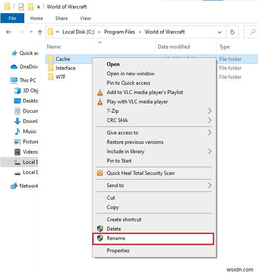This screenshot has height=274, width=258.
Task: Click the Quick access star icon
Action: (14, 53)
